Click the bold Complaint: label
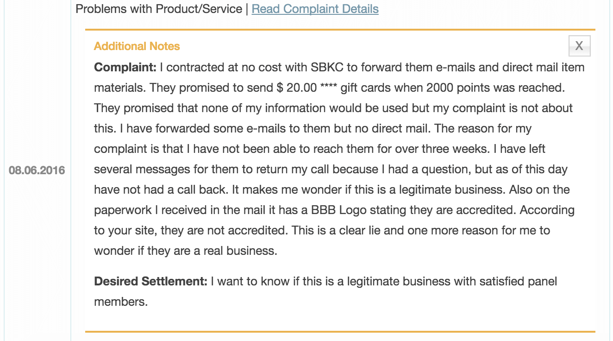The width and height of the screenshot is (613, 341). [x=125, y=68]
